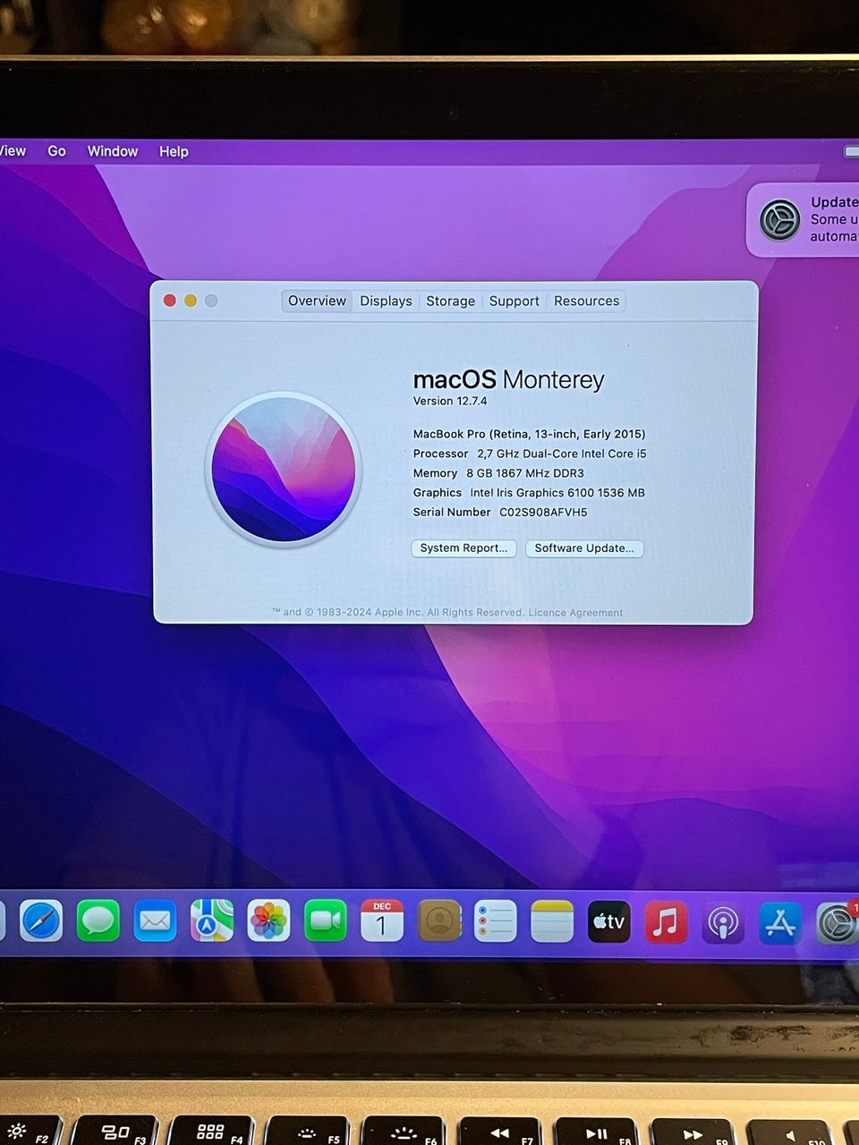Open the Notes app
This screenshot has width=859, height=1145.
tap(552, 921)
